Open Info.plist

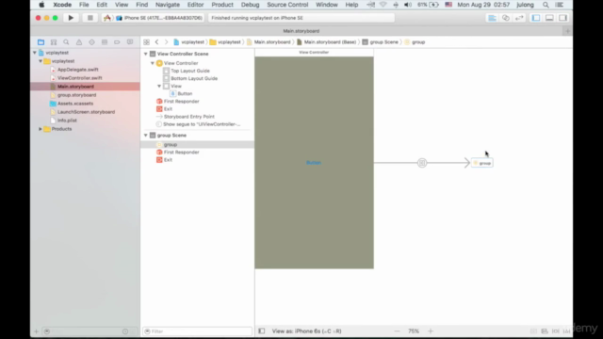pos(67,121)
